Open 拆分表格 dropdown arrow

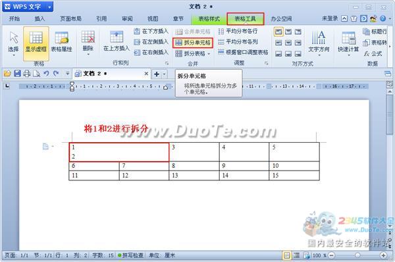209,54
